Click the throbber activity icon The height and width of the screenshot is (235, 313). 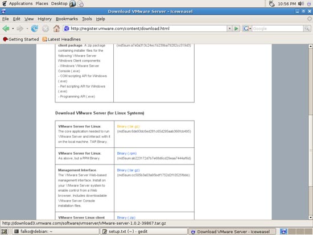pyautogui.click(x=309, y=19)
